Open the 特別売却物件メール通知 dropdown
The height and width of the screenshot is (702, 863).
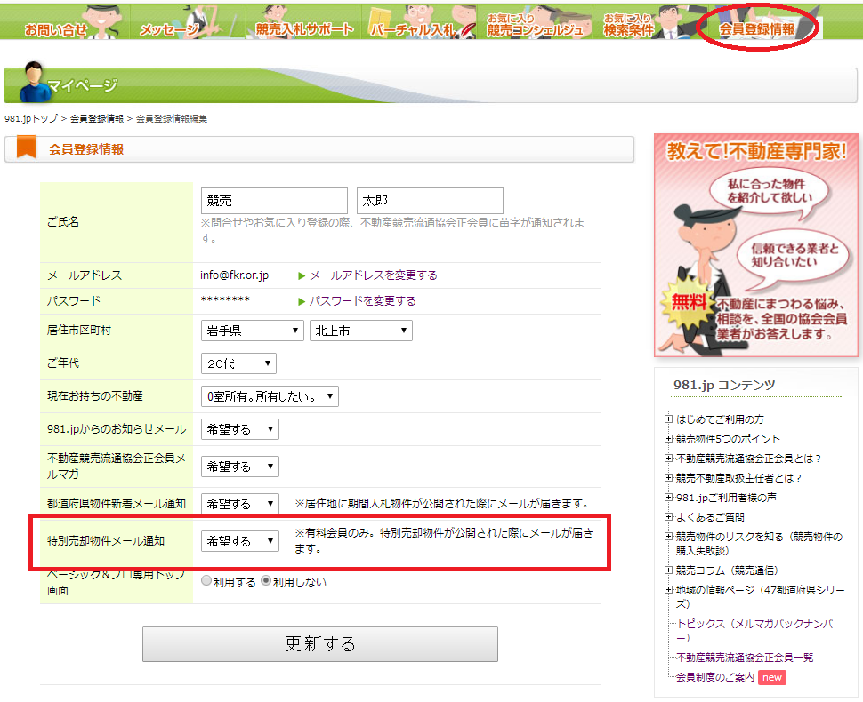[240, 541]
